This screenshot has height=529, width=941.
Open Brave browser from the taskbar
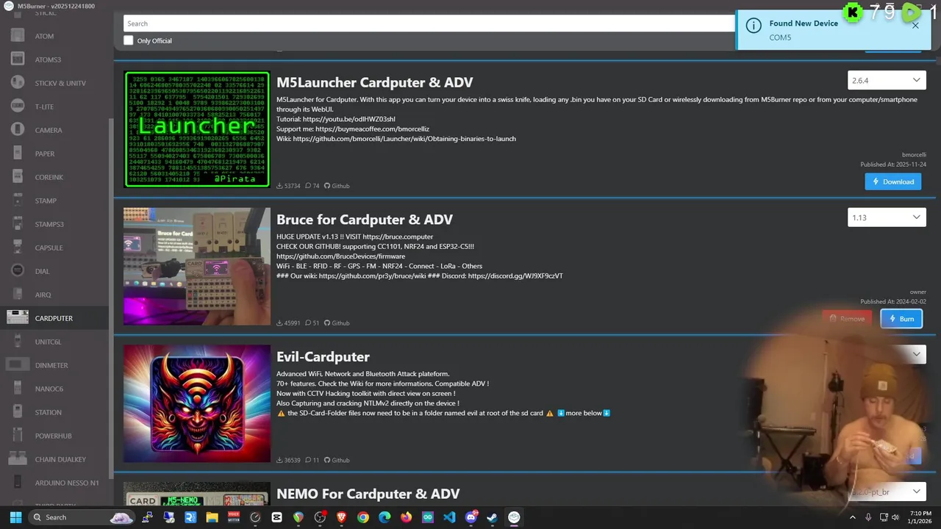[x=341, y=517]
